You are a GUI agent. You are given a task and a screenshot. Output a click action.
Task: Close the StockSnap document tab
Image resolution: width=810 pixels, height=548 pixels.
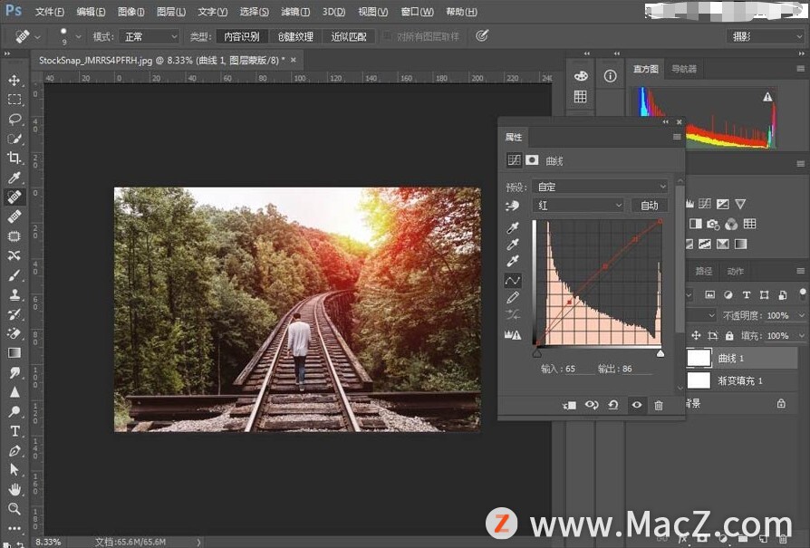point(294,60)
